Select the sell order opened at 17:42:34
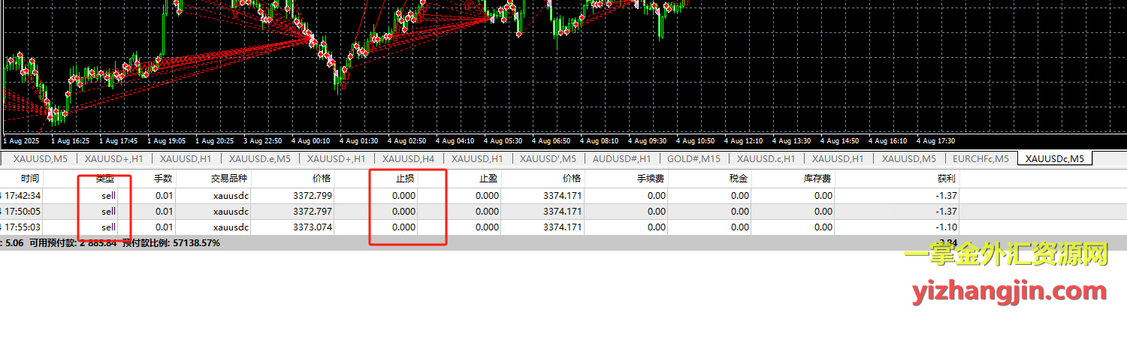The height and width of the screenshot is (352, 1127). (109, 196)
